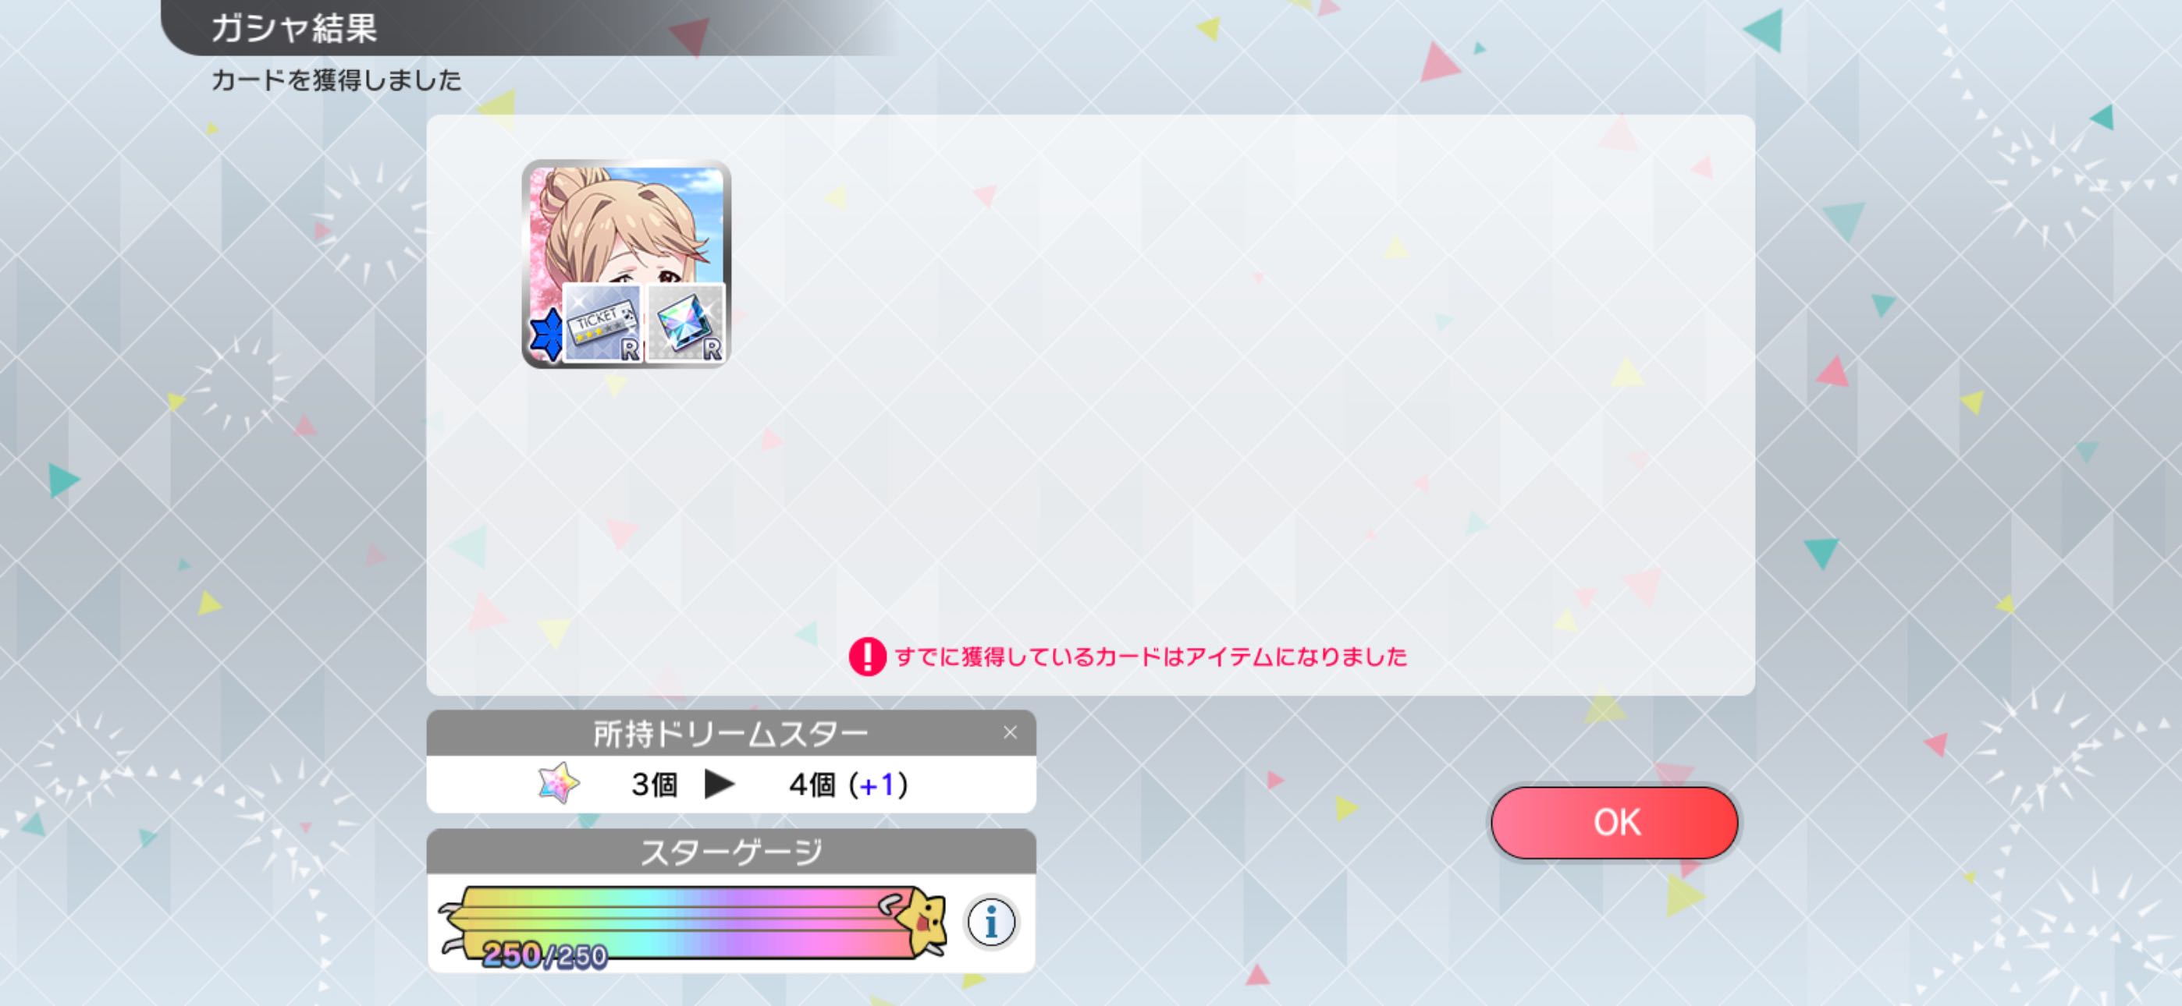
Task: Click the 所持ドリームスター header label
Action: pyautogui.click(x=731, y=733)
